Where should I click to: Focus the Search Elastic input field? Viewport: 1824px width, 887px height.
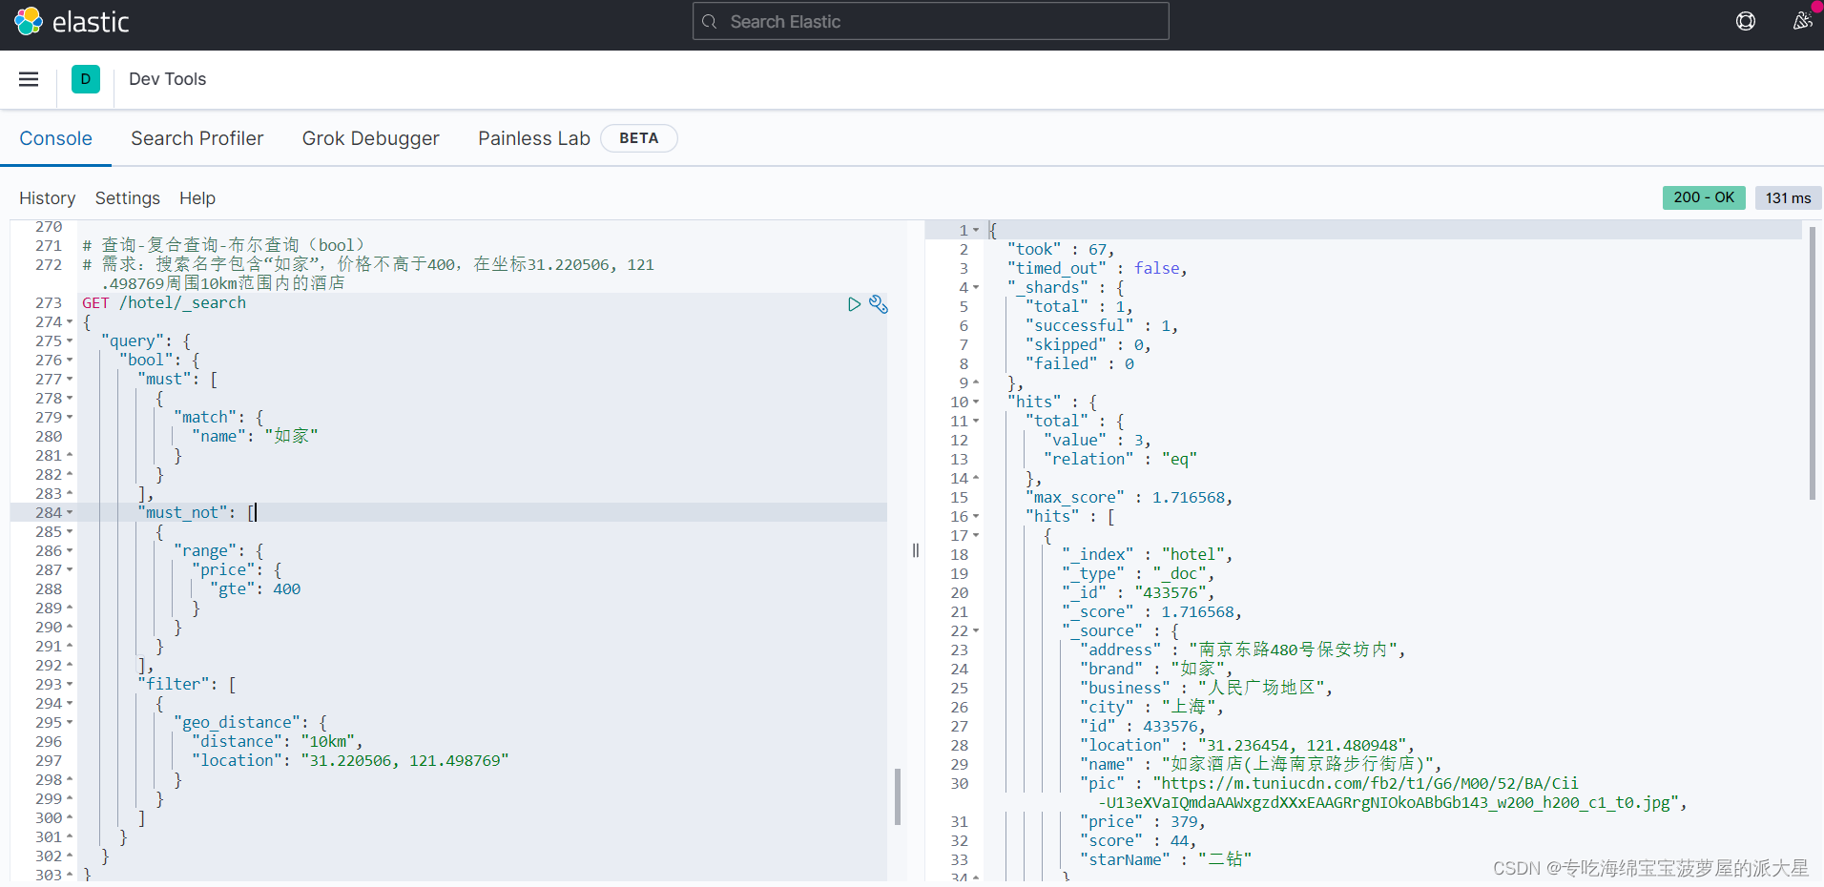pyautogui.click(x=930, y=21)
